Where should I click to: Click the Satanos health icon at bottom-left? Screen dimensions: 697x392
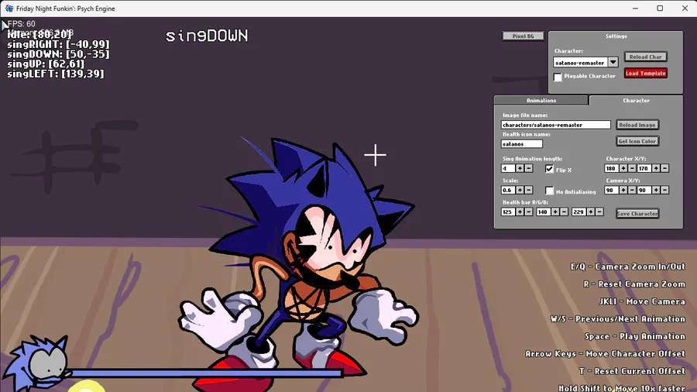[x=36, y=363]
